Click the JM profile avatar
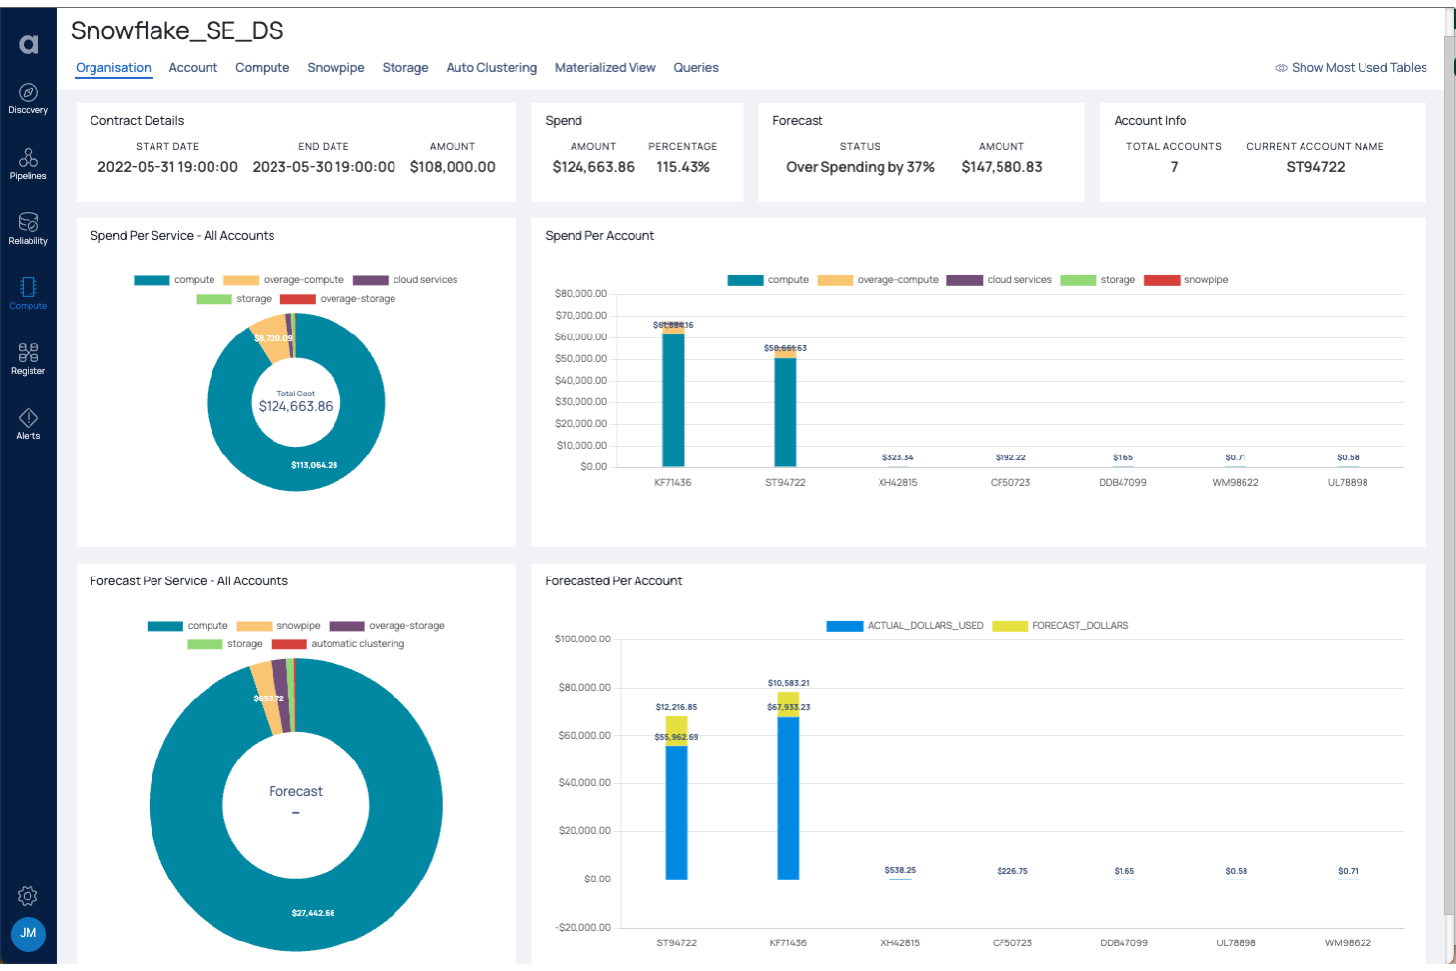The width and height of the screenshot is (1456, 971). [29, 935]
